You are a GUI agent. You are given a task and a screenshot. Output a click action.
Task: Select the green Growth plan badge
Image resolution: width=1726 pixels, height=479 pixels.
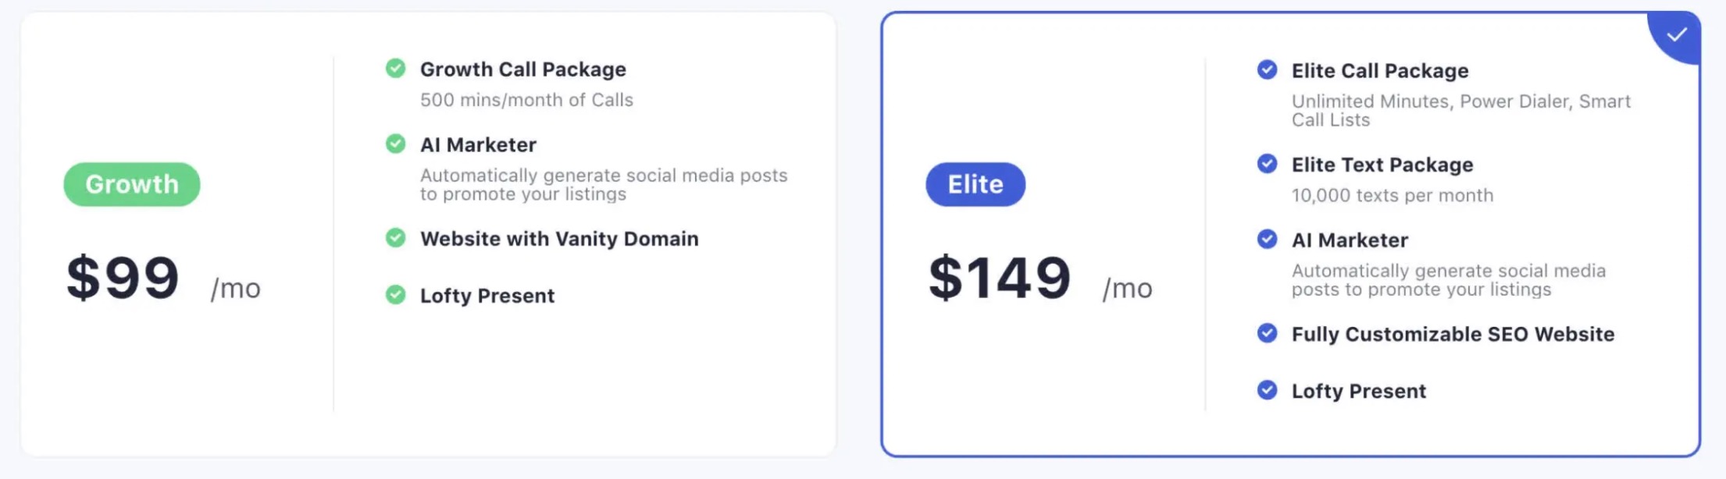132,184
